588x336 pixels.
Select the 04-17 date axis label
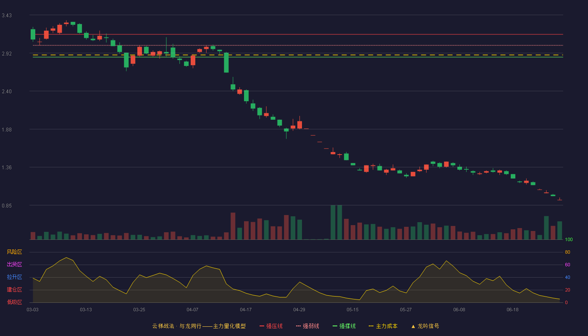246,310
